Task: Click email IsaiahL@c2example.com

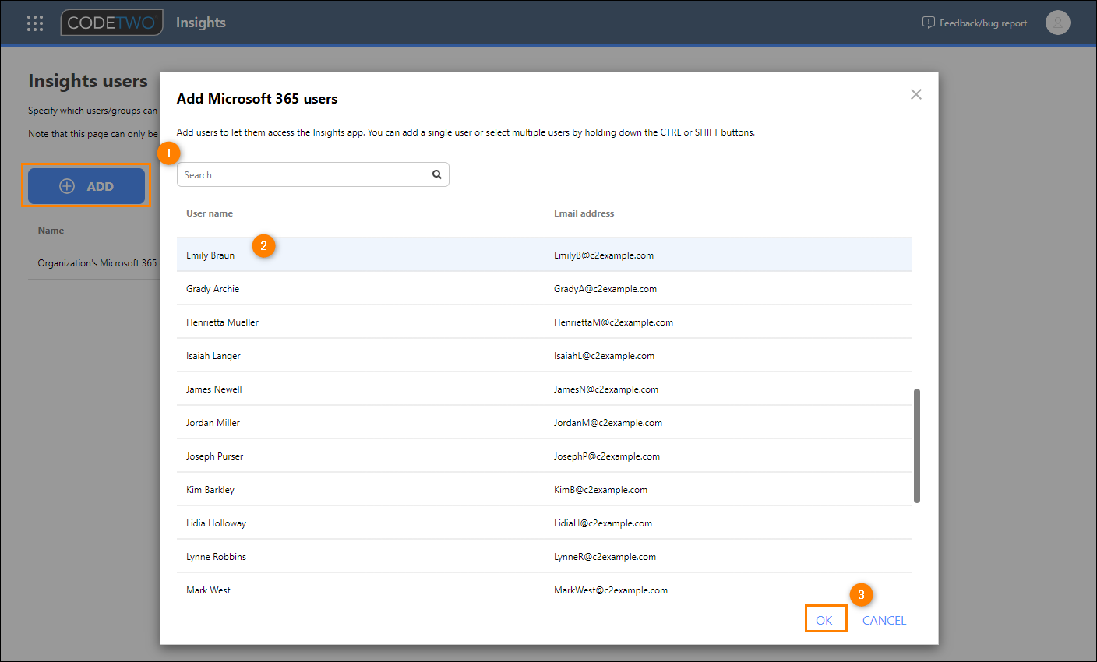Action: click(604, 356)
